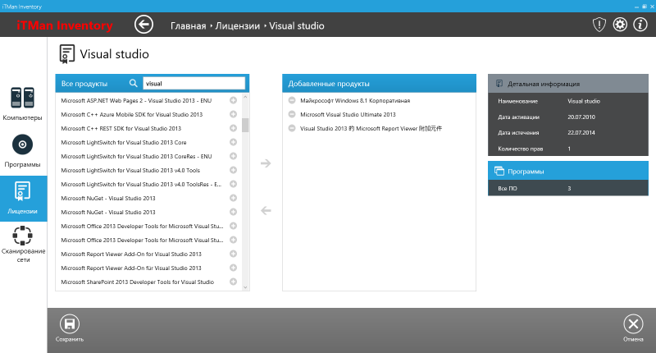Select Microsoft Office 2013 Developer Tools first row
This screenshot has width=656, height=353.
[x=142, y=226]
